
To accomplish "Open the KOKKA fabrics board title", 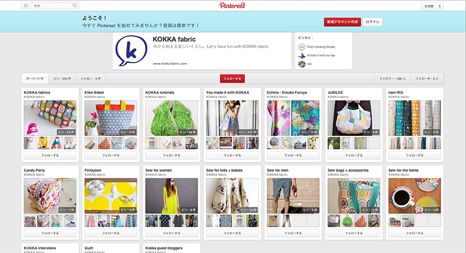I will tap(37, 93).
